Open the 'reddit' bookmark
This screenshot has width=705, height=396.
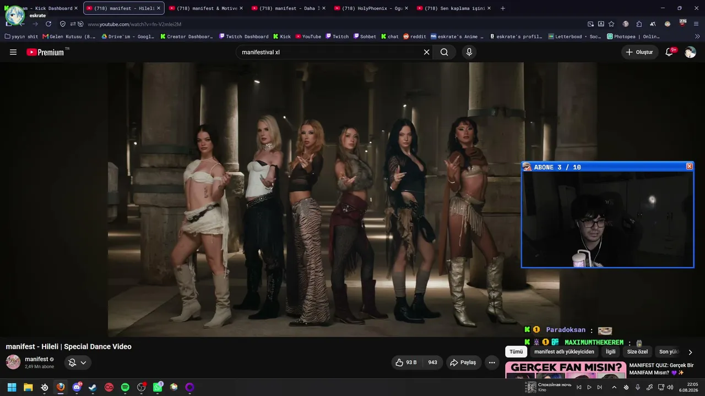[x=415, y=36]
